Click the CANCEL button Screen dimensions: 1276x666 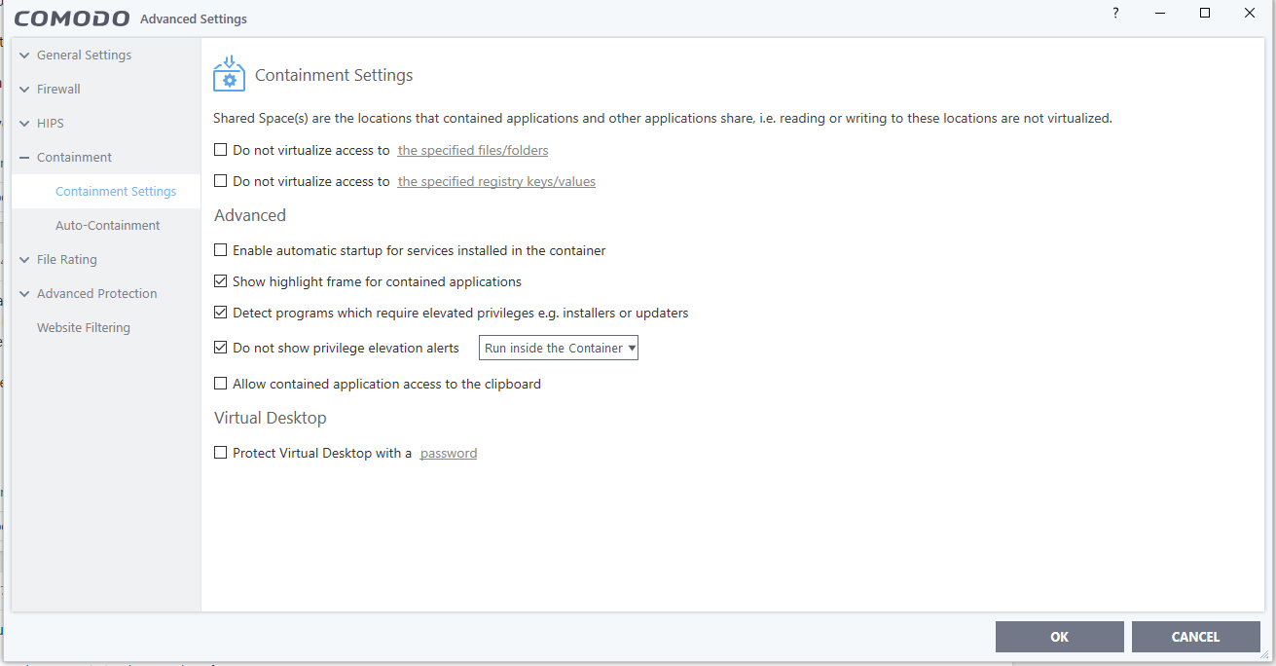pos(1195,637)
